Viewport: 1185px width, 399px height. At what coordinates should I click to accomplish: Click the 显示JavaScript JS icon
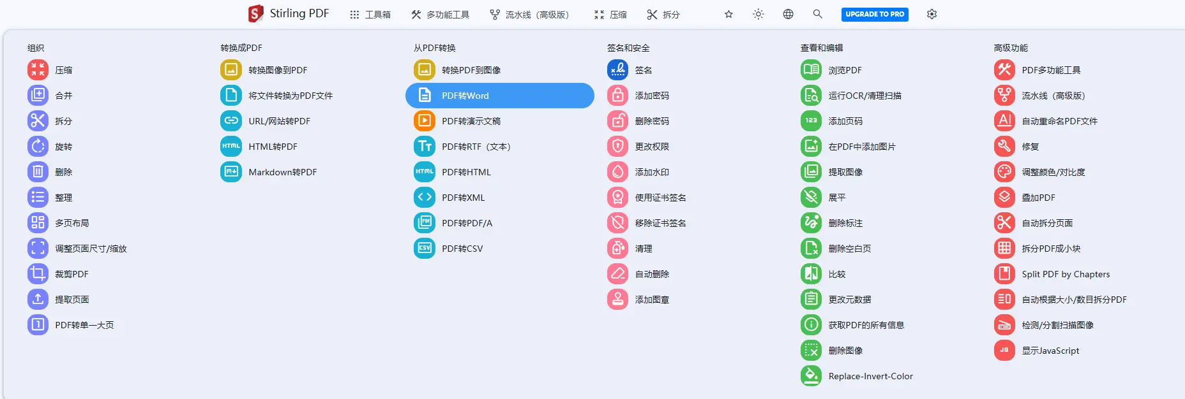[x=1005, y=351]
